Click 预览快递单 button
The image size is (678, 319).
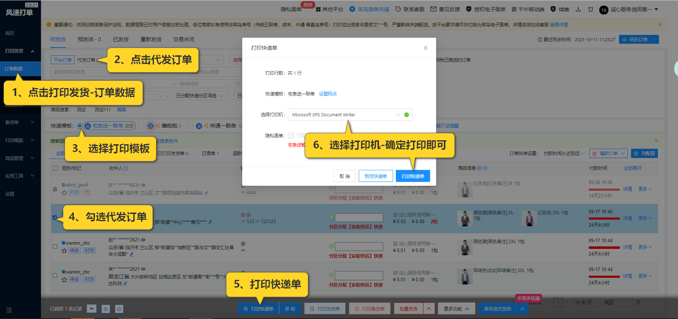click(376, 176)
